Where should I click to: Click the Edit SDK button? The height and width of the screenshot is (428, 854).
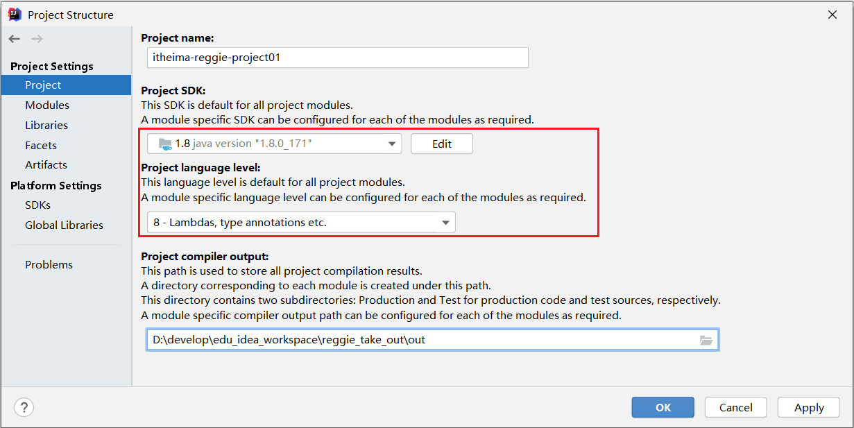[442, 144]
